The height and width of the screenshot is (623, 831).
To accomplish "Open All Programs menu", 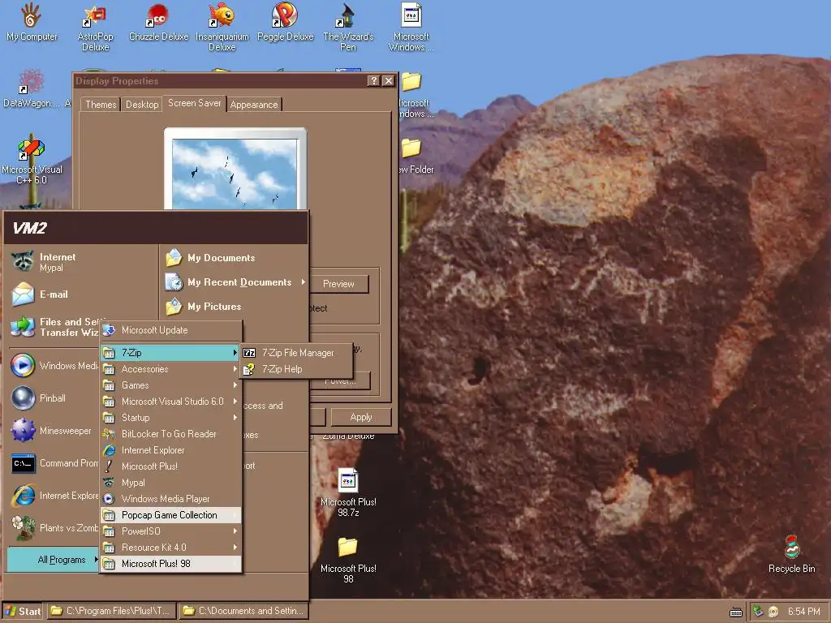I will click(x=53, y=560).
